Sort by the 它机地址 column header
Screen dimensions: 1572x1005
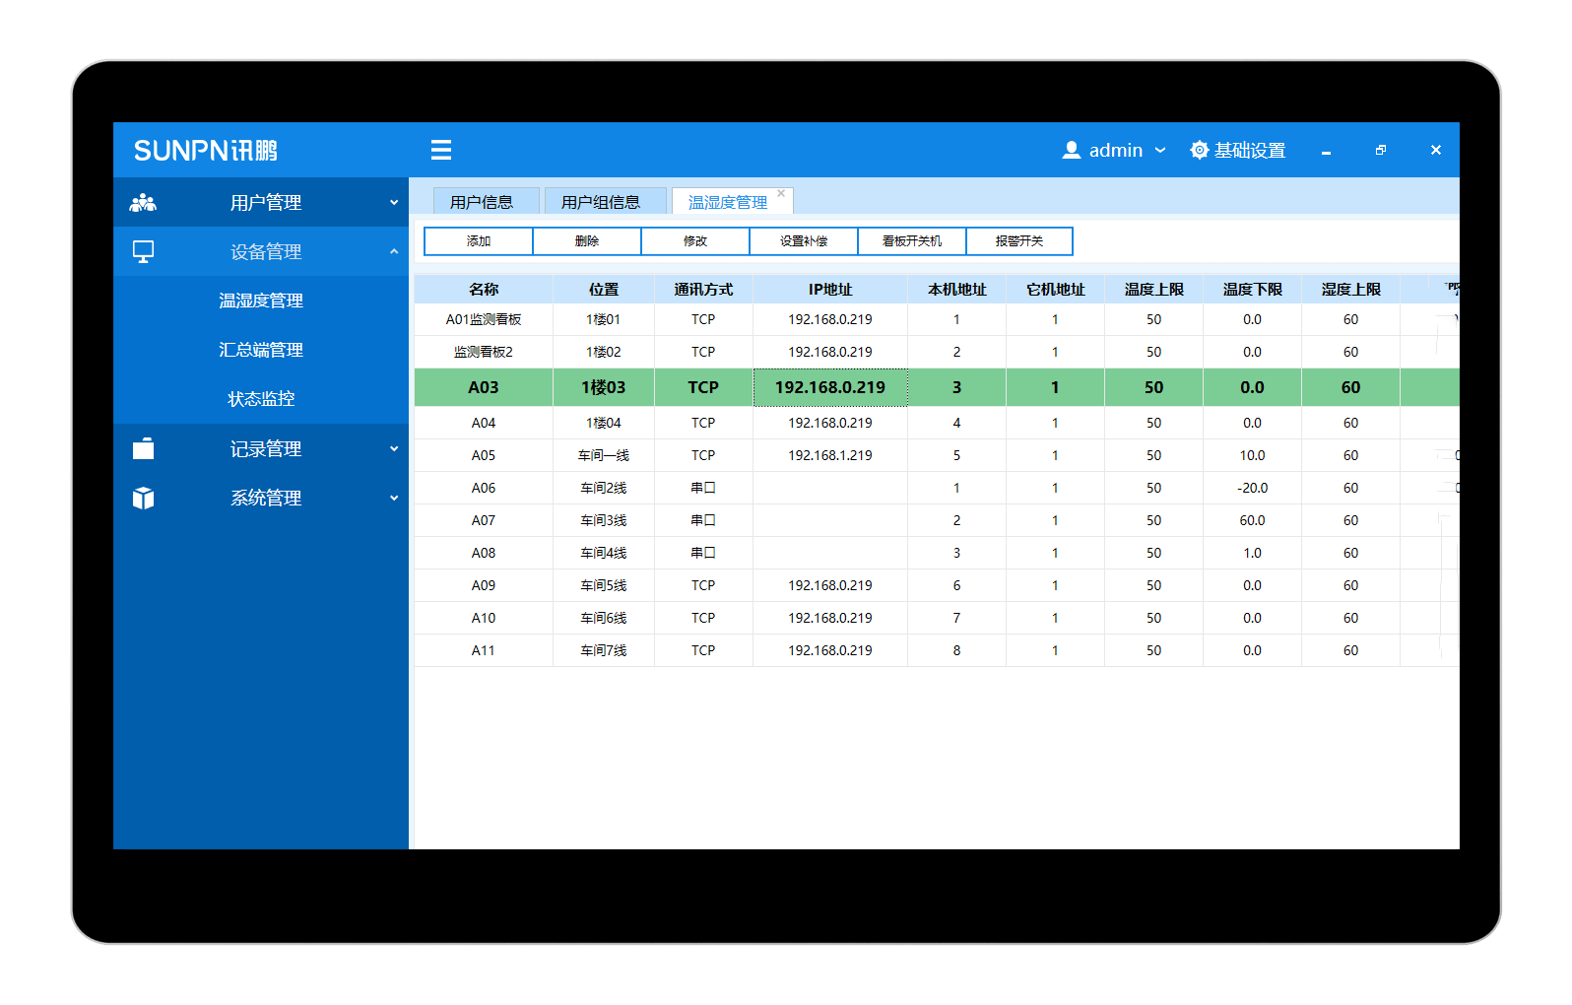click(1055, 289)
